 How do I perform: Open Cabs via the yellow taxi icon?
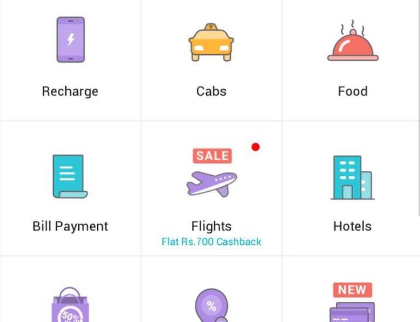(x=211, y=42)
